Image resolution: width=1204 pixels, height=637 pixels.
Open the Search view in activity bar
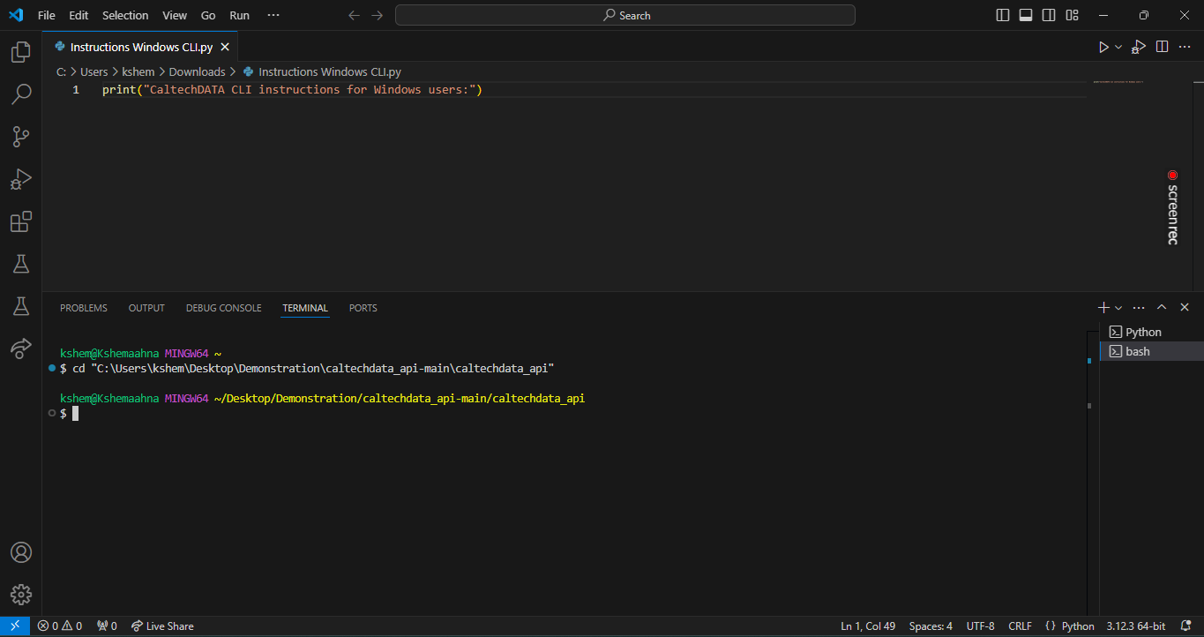(20, 94)
